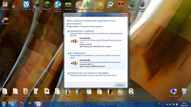
Task: Click the Общий рабочий стол path link
Action: (x=101, y=41)
